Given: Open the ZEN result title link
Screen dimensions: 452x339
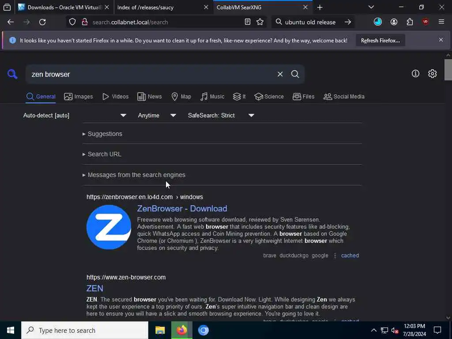Looking at the screenshot, I should coord(95,288).
